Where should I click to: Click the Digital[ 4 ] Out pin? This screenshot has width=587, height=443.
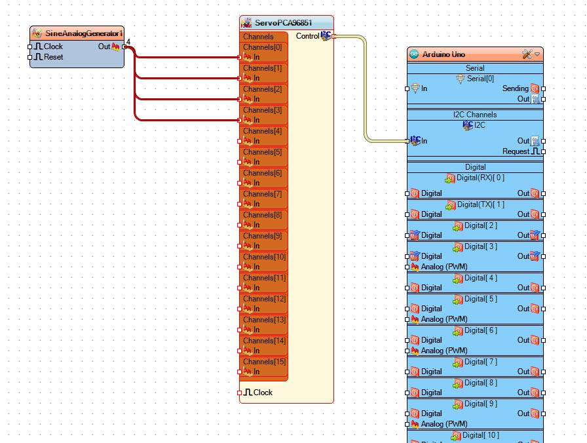(544, 288)
